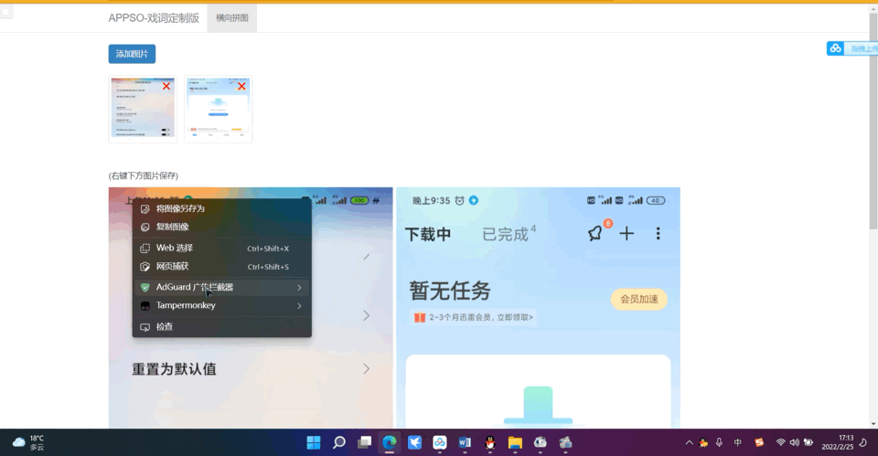Open taskbar Search
Image resolution: width=878 pixels, height=456 pixels.
[x=338, y=442]
